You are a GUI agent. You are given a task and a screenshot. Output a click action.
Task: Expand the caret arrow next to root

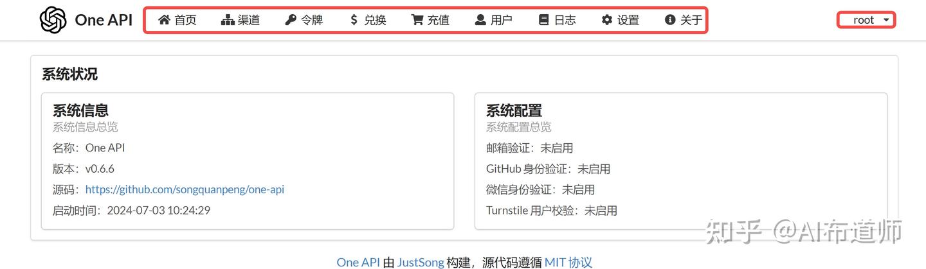tap(887, 20)
